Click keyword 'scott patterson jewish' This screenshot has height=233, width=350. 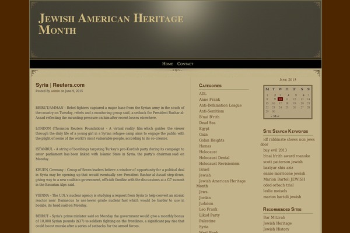coord(283,162)
